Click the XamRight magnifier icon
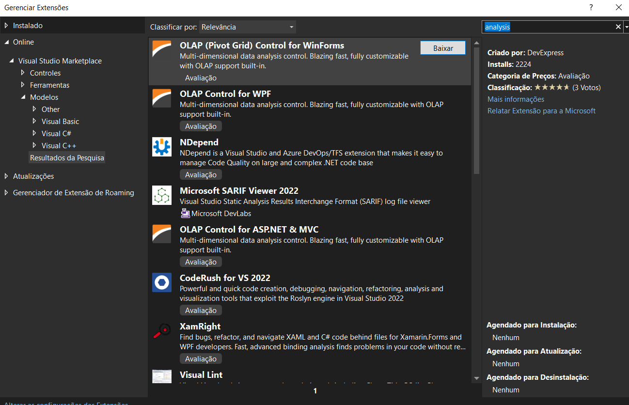 (x=162, y=330)
